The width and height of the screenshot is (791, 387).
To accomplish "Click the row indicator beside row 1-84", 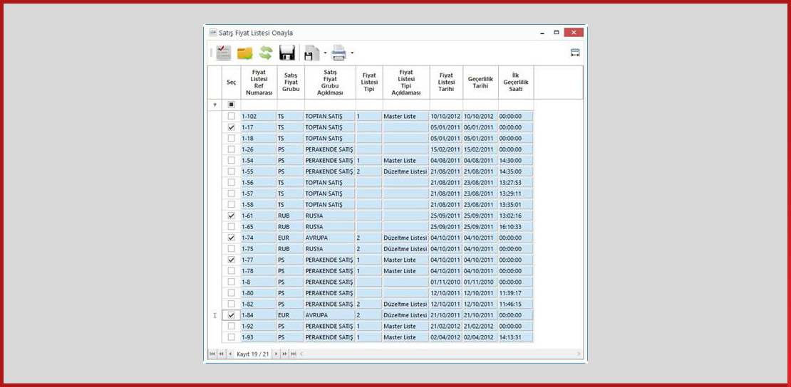I will [215, 315].
